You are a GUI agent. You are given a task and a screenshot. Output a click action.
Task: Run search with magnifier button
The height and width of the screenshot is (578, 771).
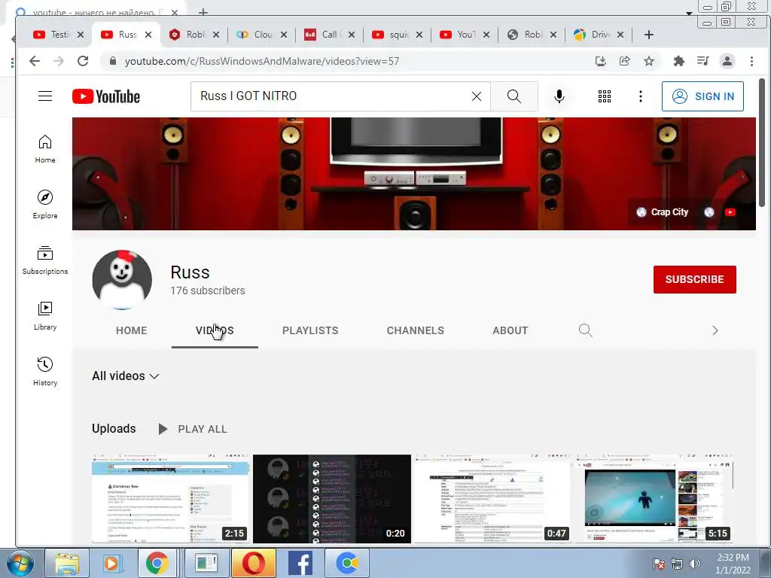pos(513,96)
